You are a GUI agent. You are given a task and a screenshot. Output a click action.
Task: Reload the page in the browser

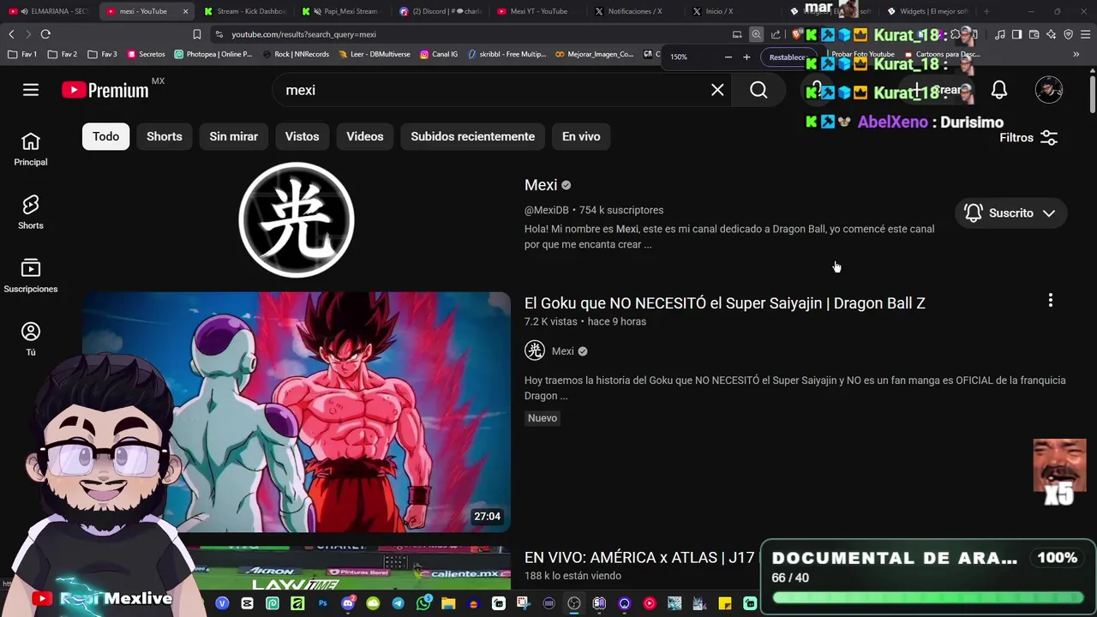pyautogui.click(x=45, y=34)
